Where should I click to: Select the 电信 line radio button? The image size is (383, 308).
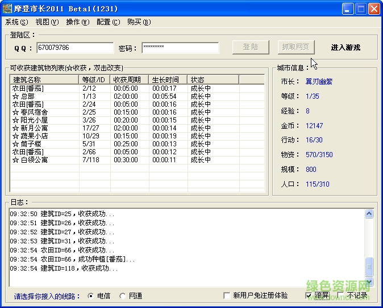[x=91, y=296]
